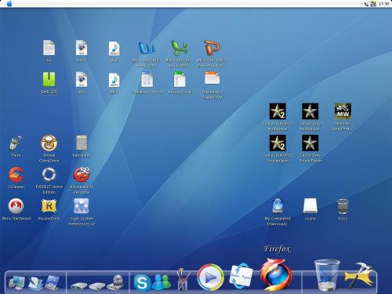Screen dimensions: 392x294
Task: Open the hammer tools icon in dock
Action: point(359,275)
